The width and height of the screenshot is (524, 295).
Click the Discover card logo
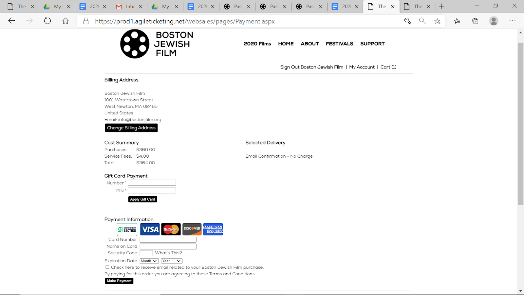pyautogui.click(x=192, y=229)
